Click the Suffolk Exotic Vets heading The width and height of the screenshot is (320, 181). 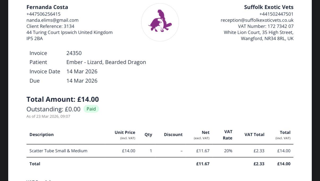coord(269,7)
